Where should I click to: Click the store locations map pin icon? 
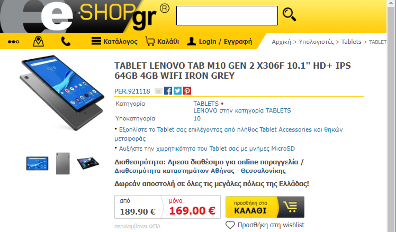point(39,41)
